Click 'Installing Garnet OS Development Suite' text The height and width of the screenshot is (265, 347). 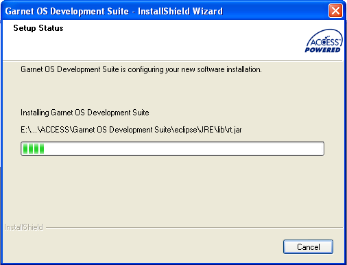pos(85,113)
